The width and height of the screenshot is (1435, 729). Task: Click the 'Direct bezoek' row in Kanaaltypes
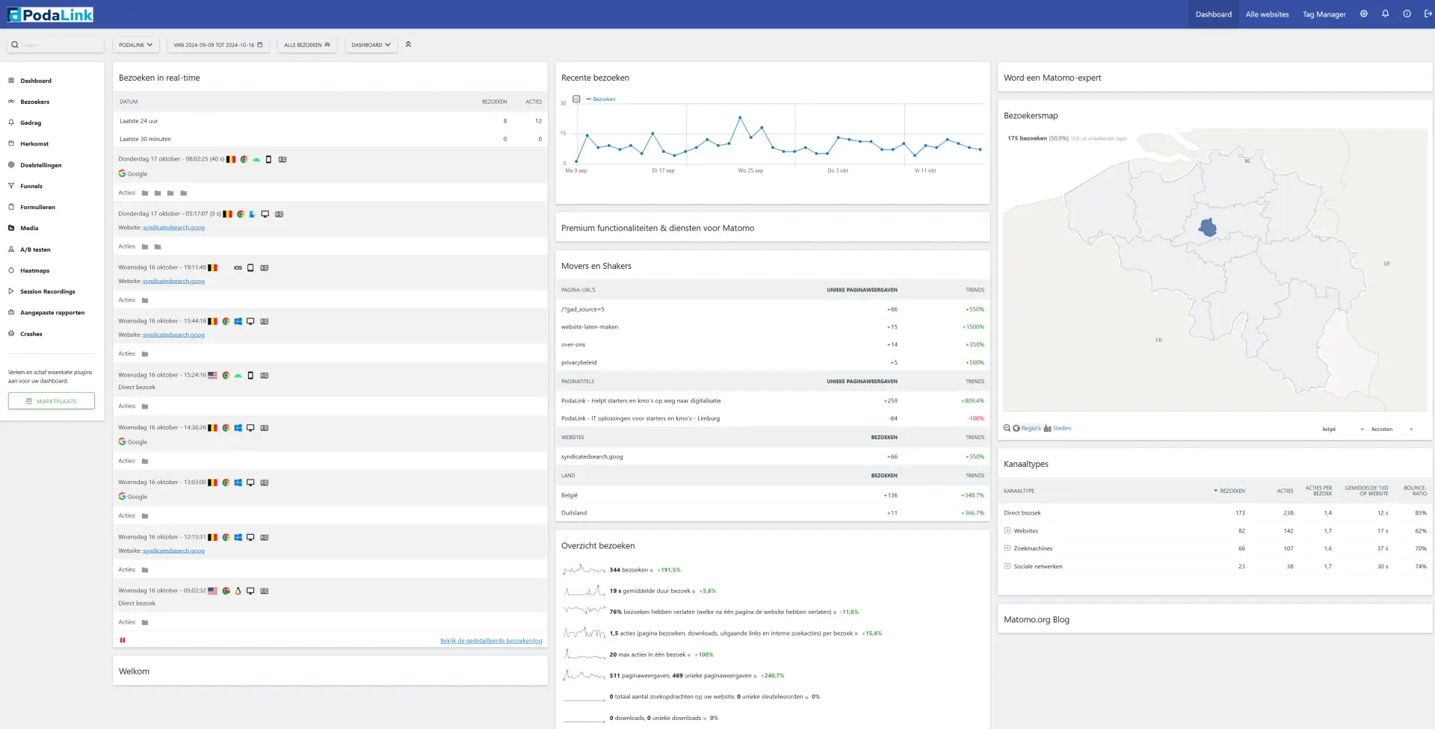click(x=1215, y=513)
